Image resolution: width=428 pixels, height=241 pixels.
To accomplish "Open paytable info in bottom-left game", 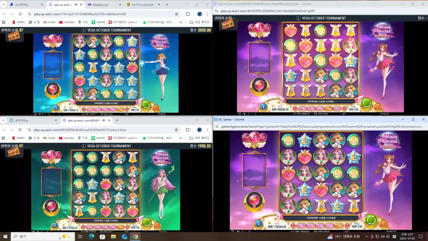I will click(55, 225).
